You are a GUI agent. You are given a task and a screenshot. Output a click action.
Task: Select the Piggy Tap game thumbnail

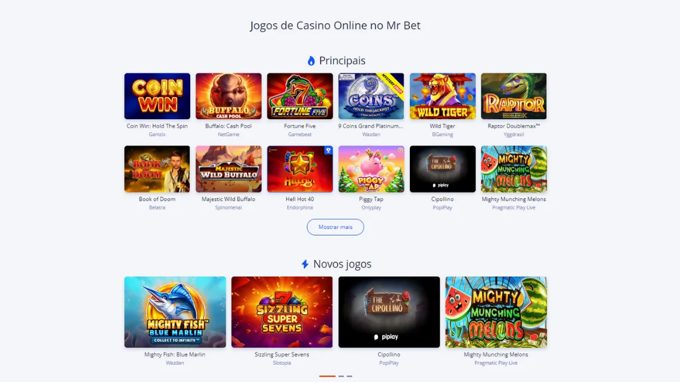(371, 169)
